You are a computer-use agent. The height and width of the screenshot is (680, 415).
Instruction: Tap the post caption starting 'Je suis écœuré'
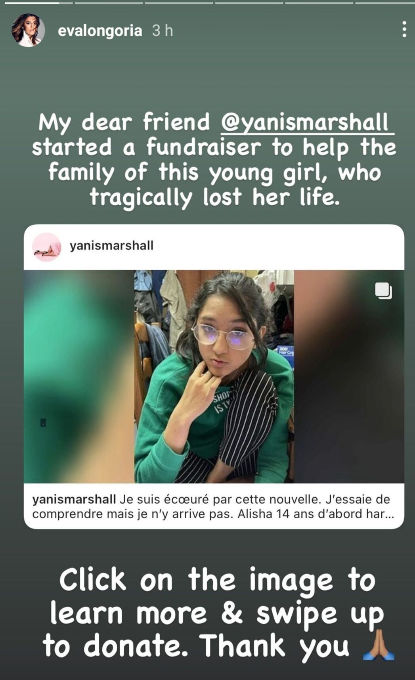[214, 506]
